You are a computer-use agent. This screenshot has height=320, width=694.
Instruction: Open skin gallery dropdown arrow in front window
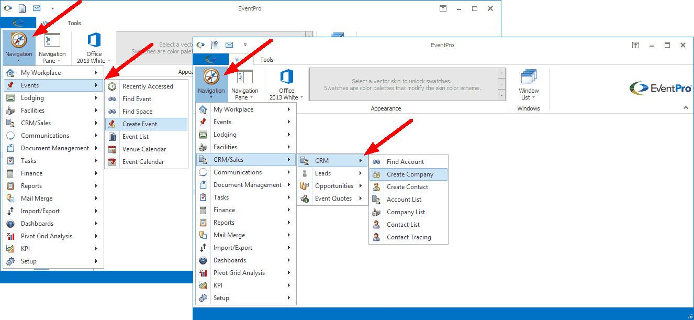[x=502, y=95]
